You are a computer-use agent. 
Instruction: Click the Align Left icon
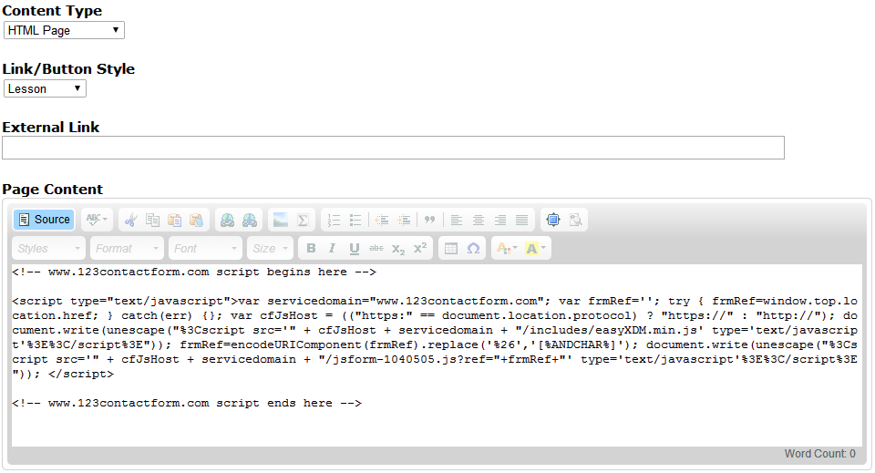[456, 220]
